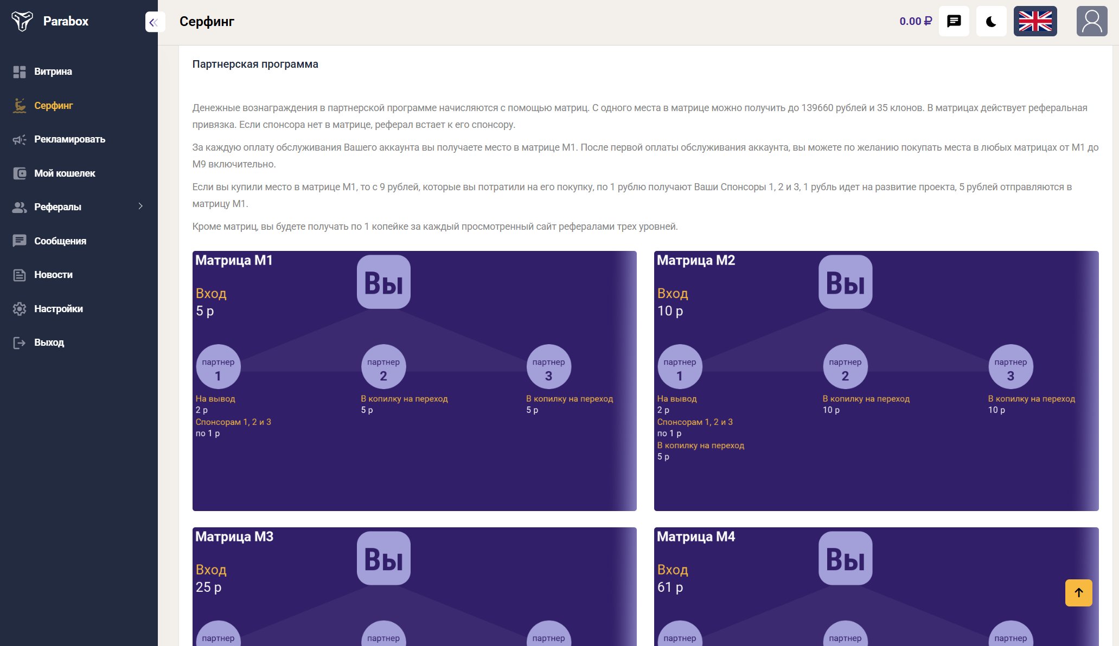Navigate to Мой кошелек
Viewport: 1119px width, 646px height.
point(65,173)
